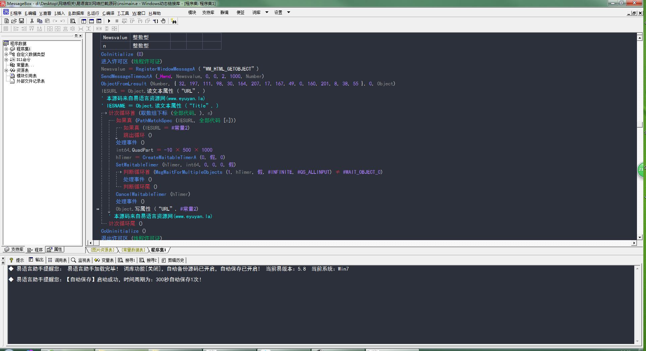This screenshot has width=646, height=351.
Task: Open the dropdown arrow next to 词库
Action: (267, 12)
